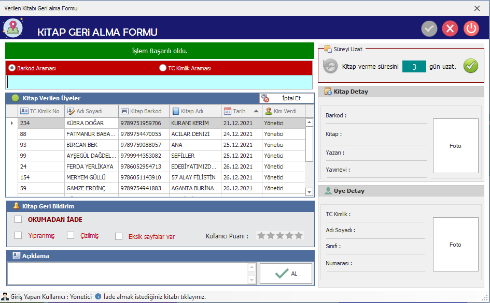Click the gray checkmark confirm icon in header

(429, 28)
